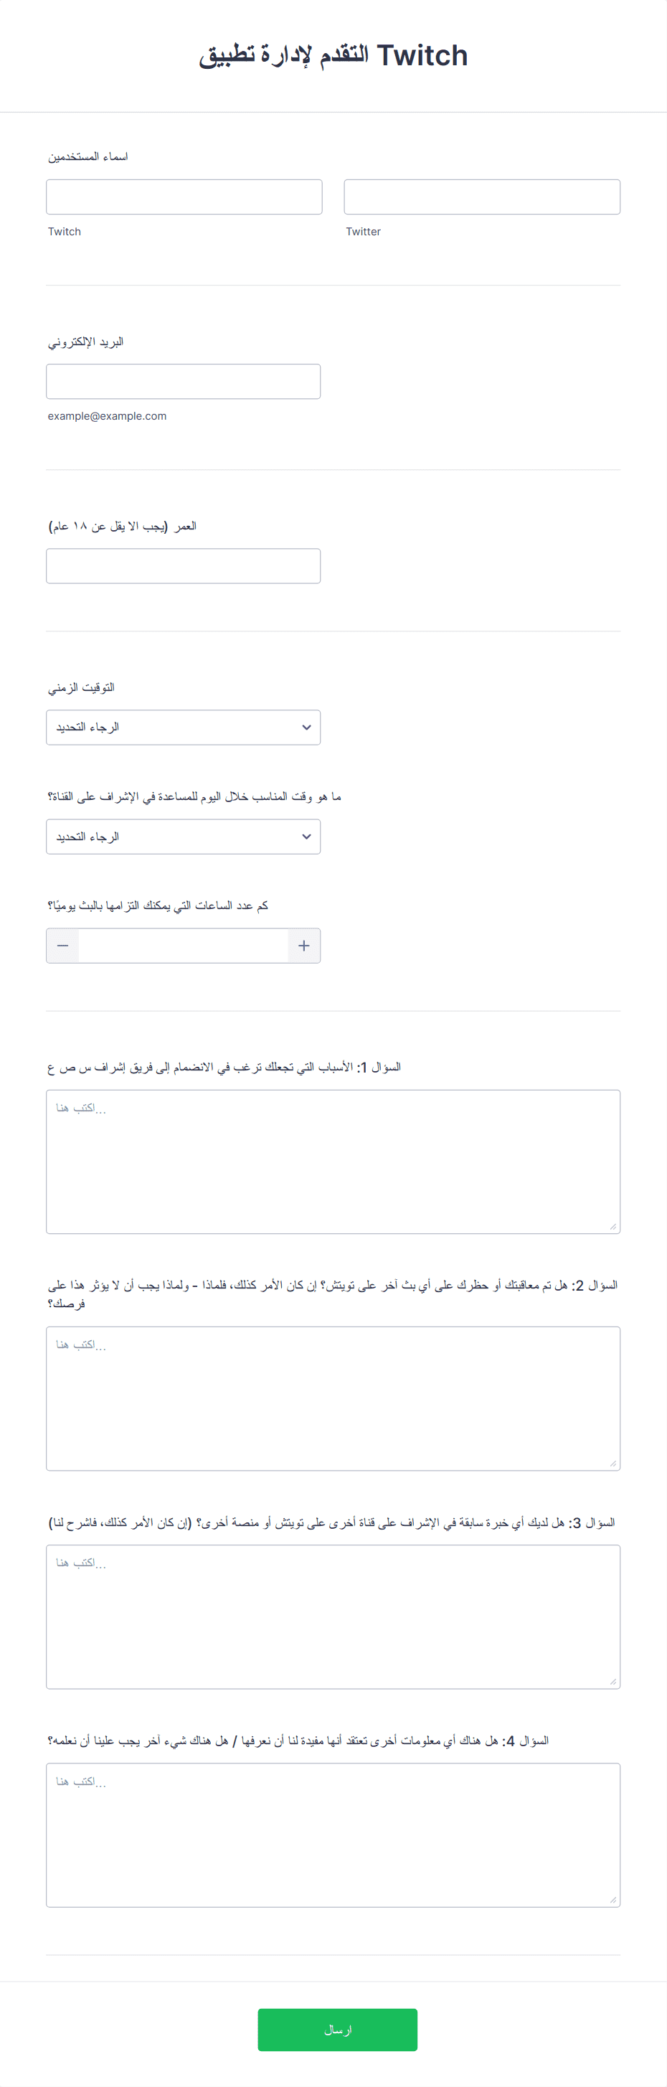This screenshot has height=2087, width=667.
Task: Click the age input field
Action: pyautogui.click(x=183, y=566)
